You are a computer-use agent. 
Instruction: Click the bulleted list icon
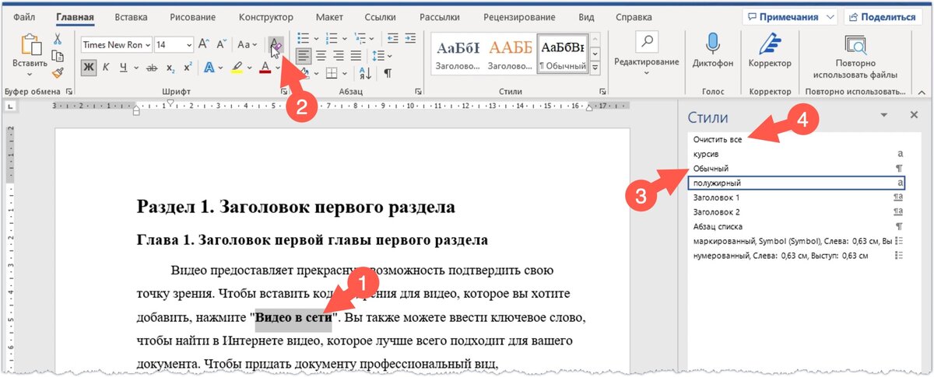303,37
